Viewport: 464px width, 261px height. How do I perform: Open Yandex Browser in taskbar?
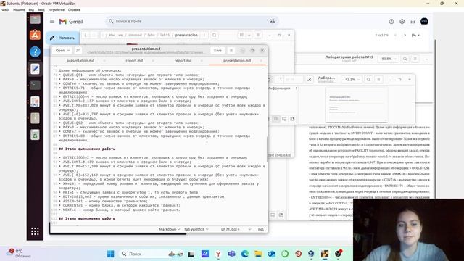[218, 254]
